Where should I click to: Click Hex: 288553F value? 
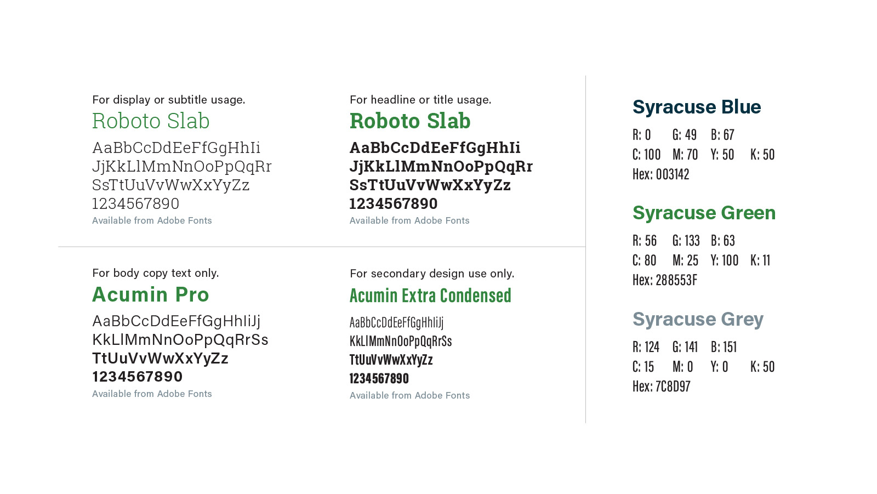tap(665, 280)
